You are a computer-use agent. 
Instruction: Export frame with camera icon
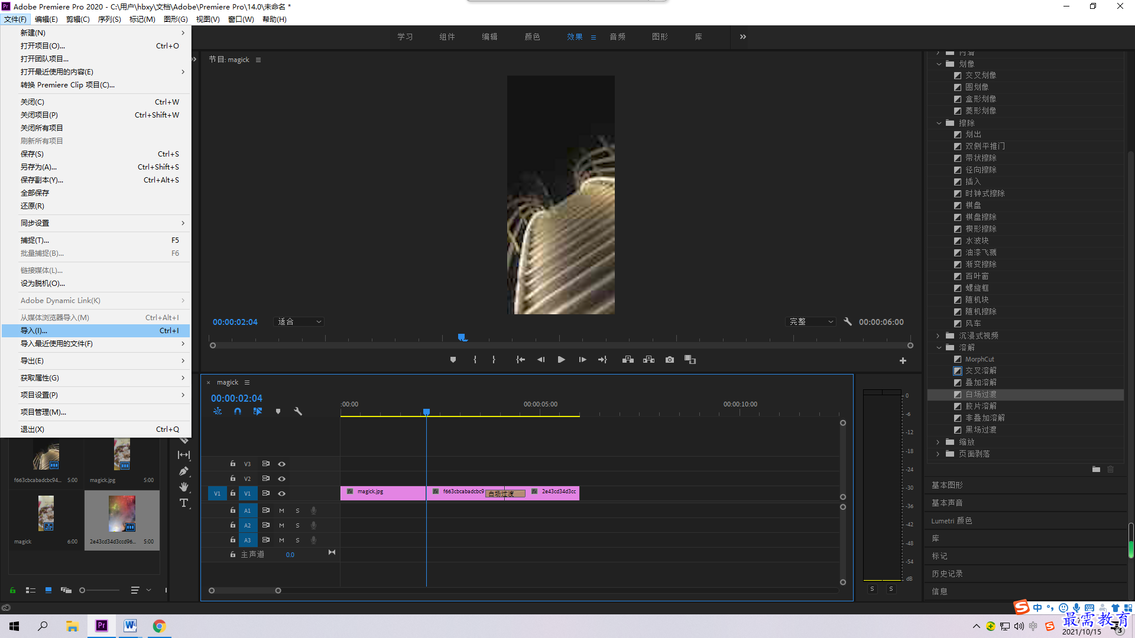669,360
